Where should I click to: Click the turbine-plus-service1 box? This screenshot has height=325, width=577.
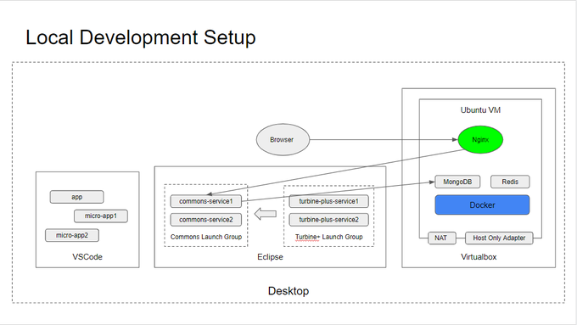click(328, 201)
